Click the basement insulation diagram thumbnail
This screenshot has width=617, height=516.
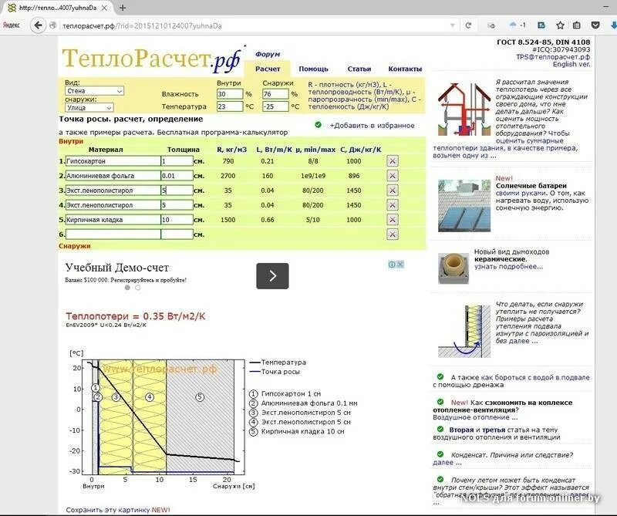[x=464, y=331]
